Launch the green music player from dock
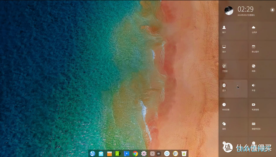The height and width of the screenshot is (157, 276). (118, 154)
